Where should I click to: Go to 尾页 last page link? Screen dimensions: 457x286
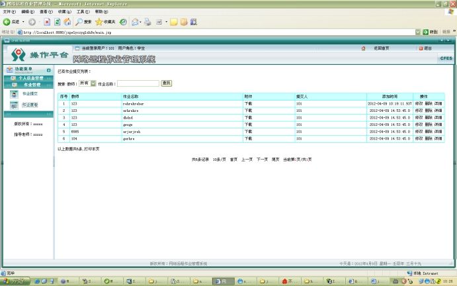pyautogui.click(x=275, y=160)
